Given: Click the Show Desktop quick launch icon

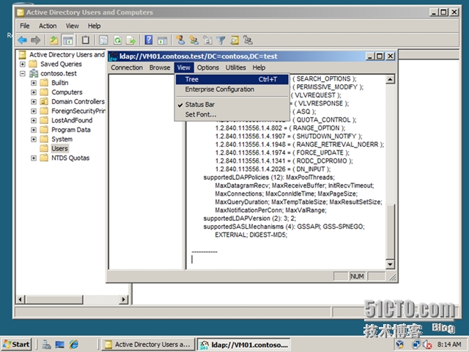Looking at the screenshot, I should point(59,345).
